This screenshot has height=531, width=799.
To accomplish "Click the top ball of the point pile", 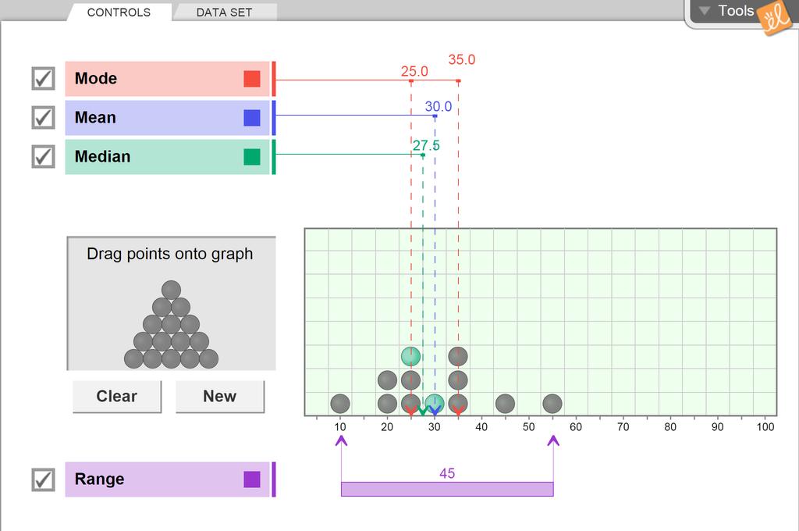I will pyautogui.click(x=171, y=290).
